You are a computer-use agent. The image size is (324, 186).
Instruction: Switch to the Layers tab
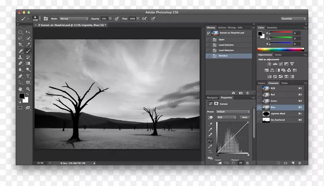[x=262, y=83]
